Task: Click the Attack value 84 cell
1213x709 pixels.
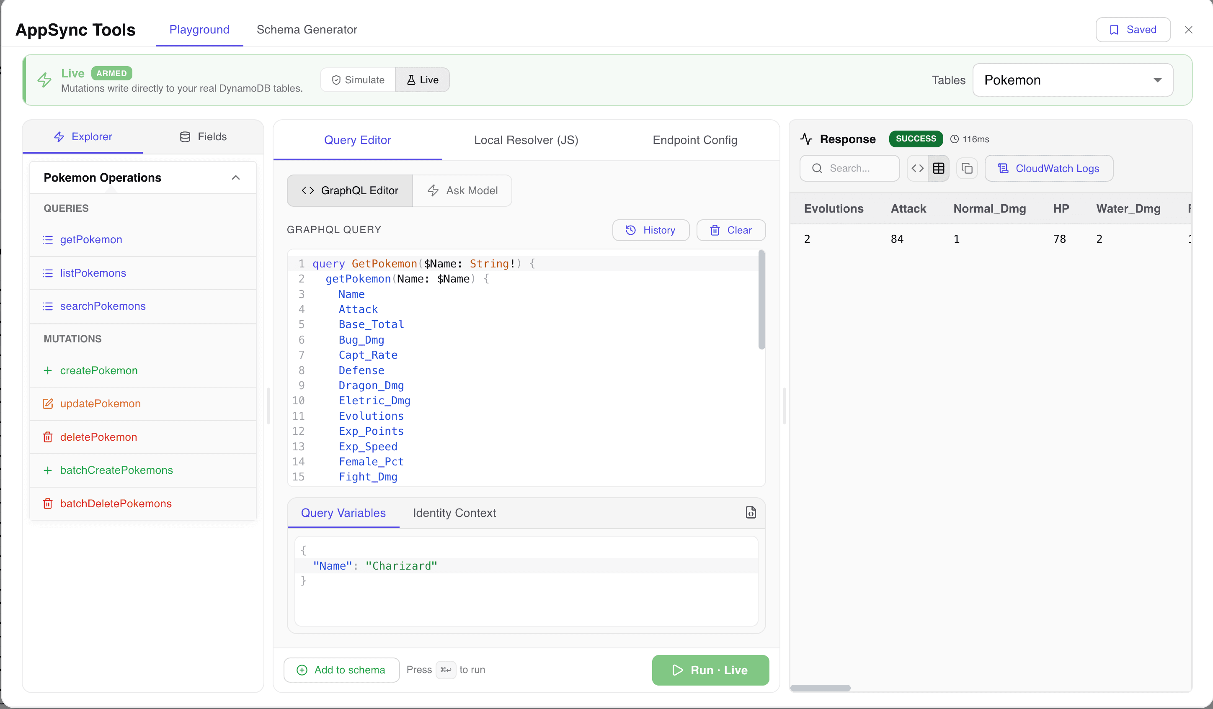Action: tap(897, 239)
